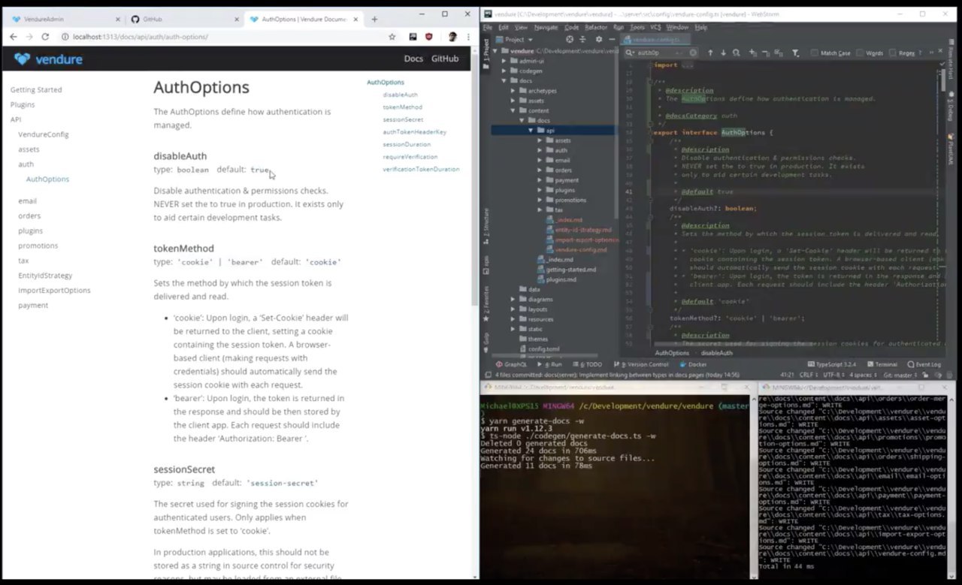Open the Code menu in WebStorm
962x585 pixels.
(571, 27)
